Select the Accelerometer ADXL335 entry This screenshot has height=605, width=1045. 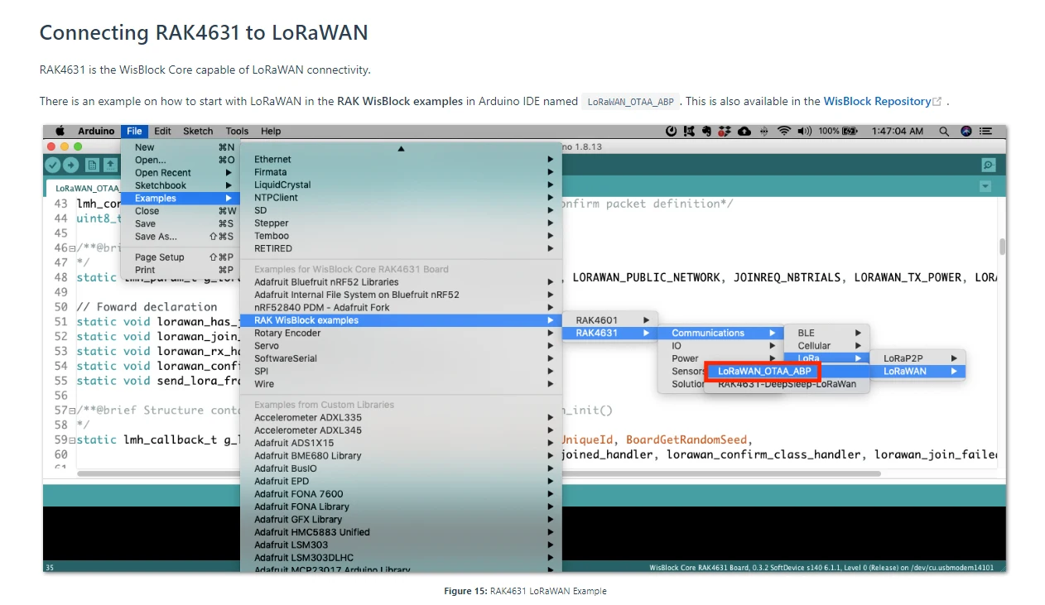point(401,418)
